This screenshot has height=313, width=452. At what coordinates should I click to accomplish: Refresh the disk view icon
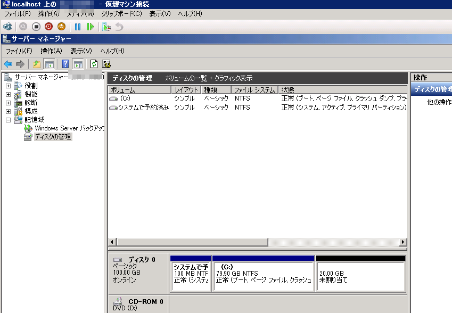pos(94,64)
